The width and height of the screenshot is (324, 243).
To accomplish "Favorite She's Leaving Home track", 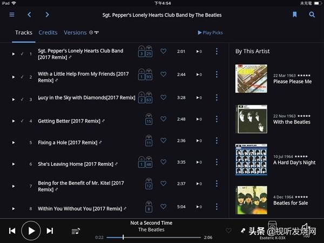I will (164, 162).
